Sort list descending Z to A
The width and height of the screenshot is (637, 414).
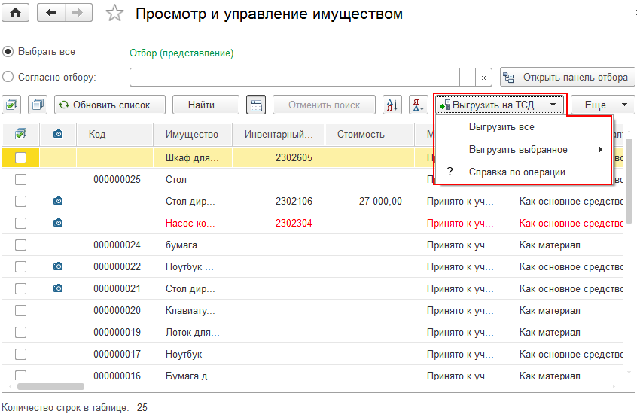pos(418,105)
